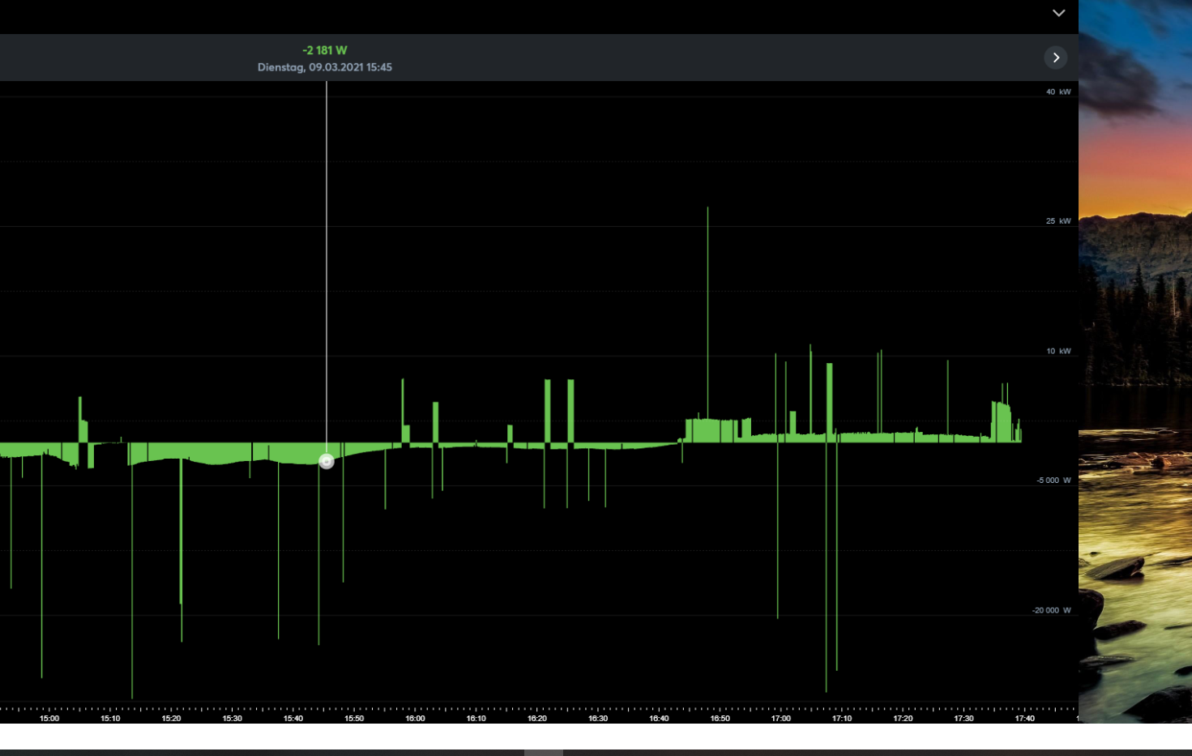1192x756 pixels.
Task: Click the grey scrollbar thumb at bottom
Action: (x=543, y=753)
